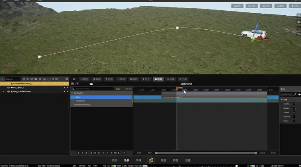Remove PS_Car01_1 with its X icon
The height and width of the screenshot is (167, 301).
pos(67,88)
